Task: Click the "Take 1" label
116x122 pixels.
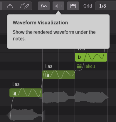Action: pos(90,66)
